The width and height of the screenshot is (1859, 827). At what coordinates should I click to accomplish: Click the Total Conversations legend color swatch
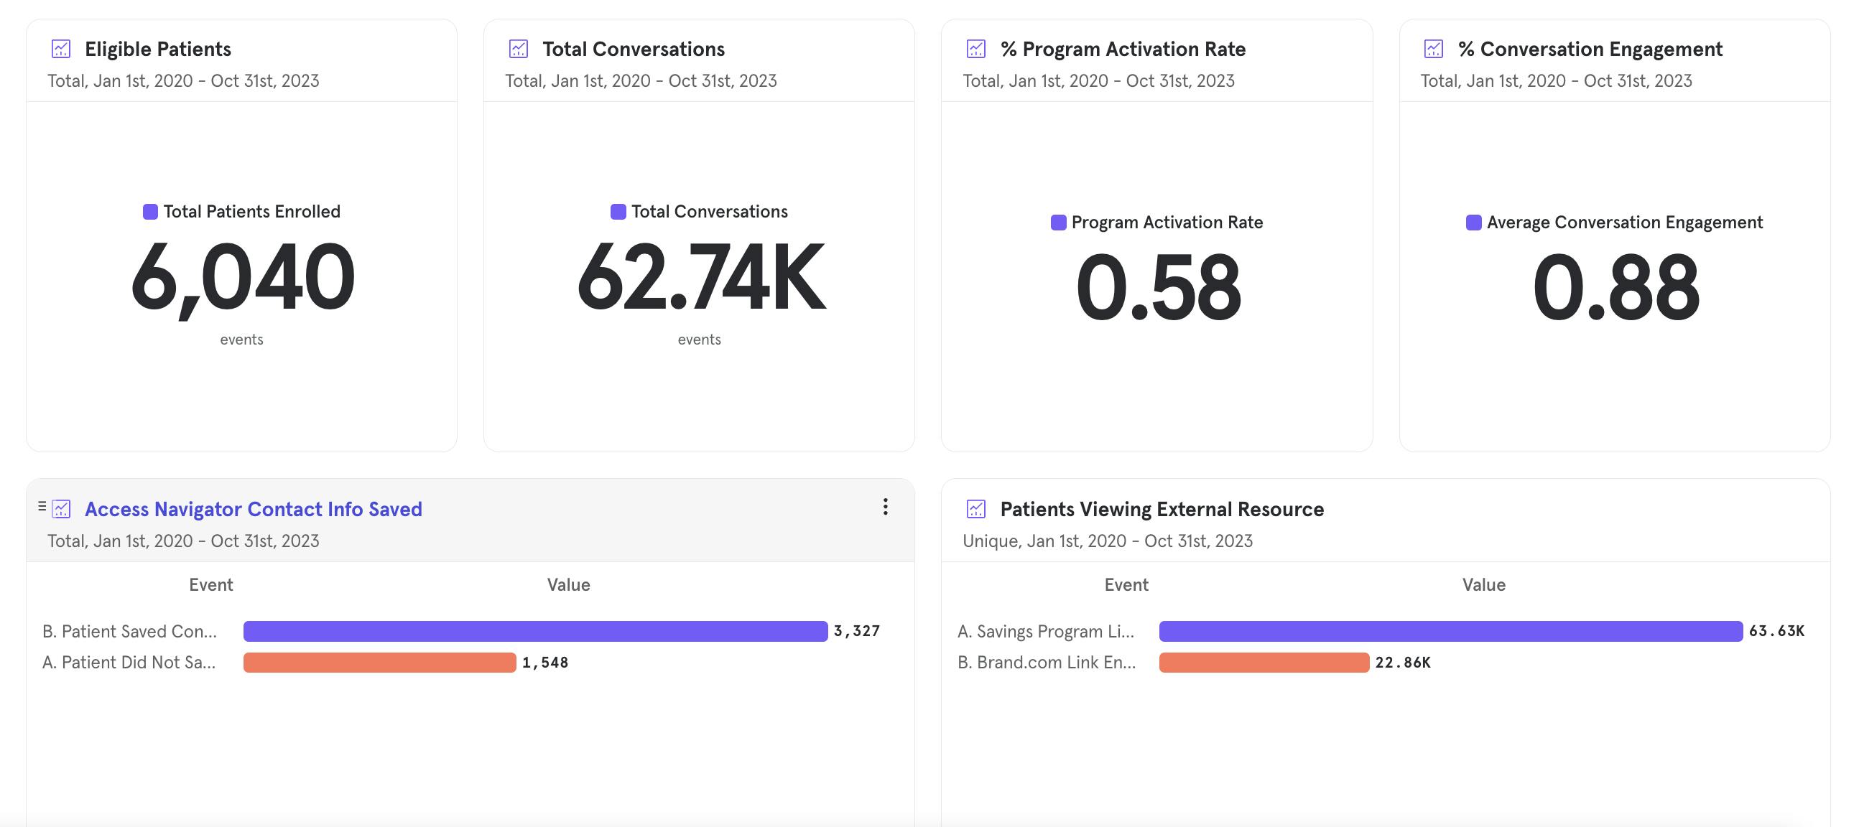tap(618, 211)
